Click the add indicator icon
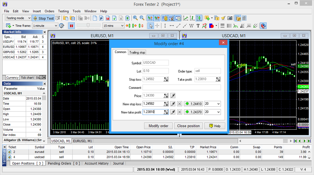The height and width of the screenshot is (175, 314). pyautogui.click(x=207, y=18)
